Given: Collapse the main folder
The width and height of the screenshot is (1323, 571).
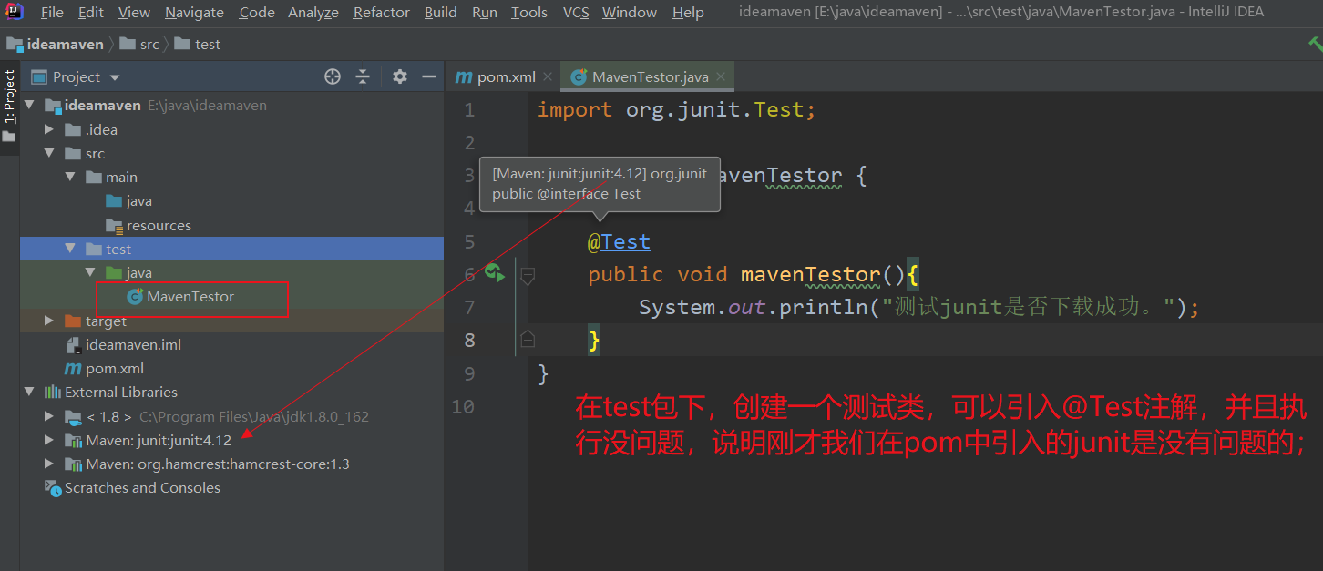Looking at the screenshot, I should point(70,177).
